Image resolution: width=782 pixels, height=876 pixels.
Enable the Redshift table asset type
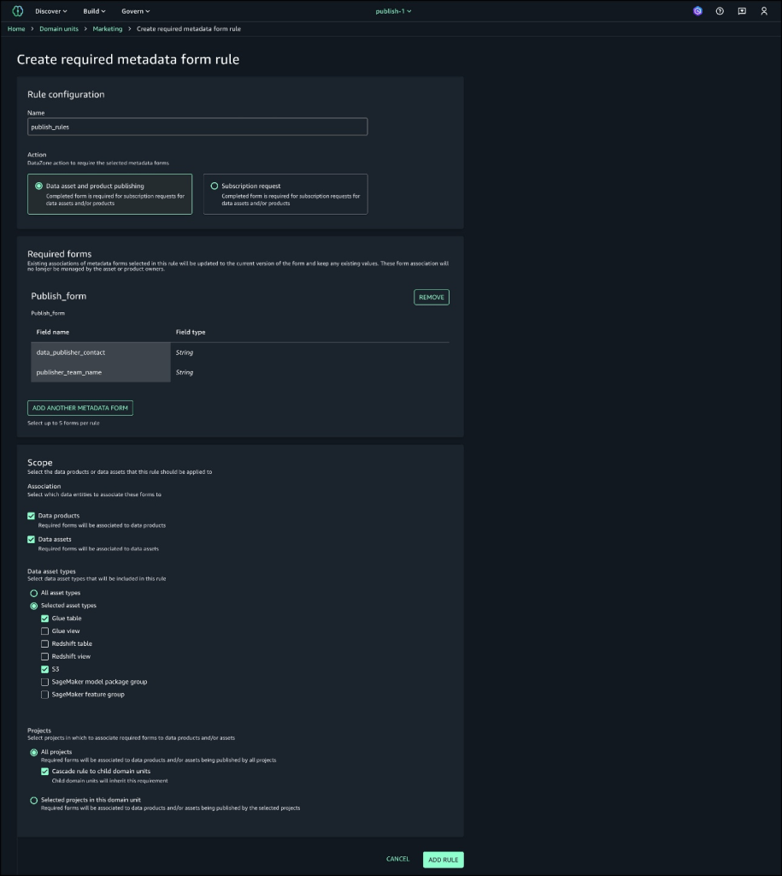pyautogui.click(x=45, y=643)
